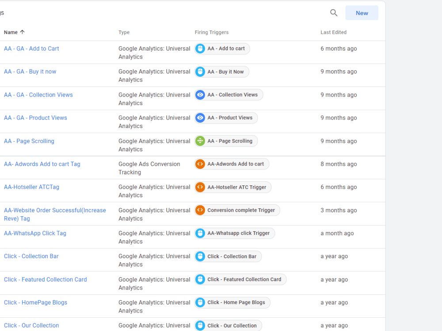Open the Click - Featured Collection Card trigger chip
Image resolution: width=442 pixels, height=331 pixels.
click(240, 279)
